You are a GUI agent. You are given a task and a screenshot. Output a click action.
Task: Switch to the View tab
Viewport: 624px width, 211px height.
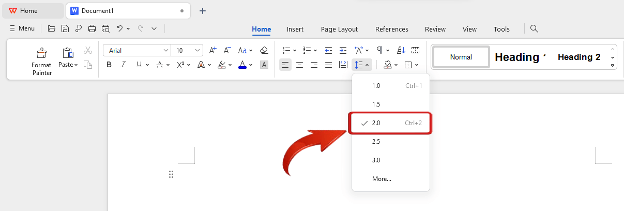469,29
